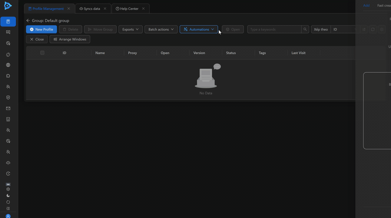Expand the Automations dropdown
This screenshot has width=391, height=218.
[199, 29]
